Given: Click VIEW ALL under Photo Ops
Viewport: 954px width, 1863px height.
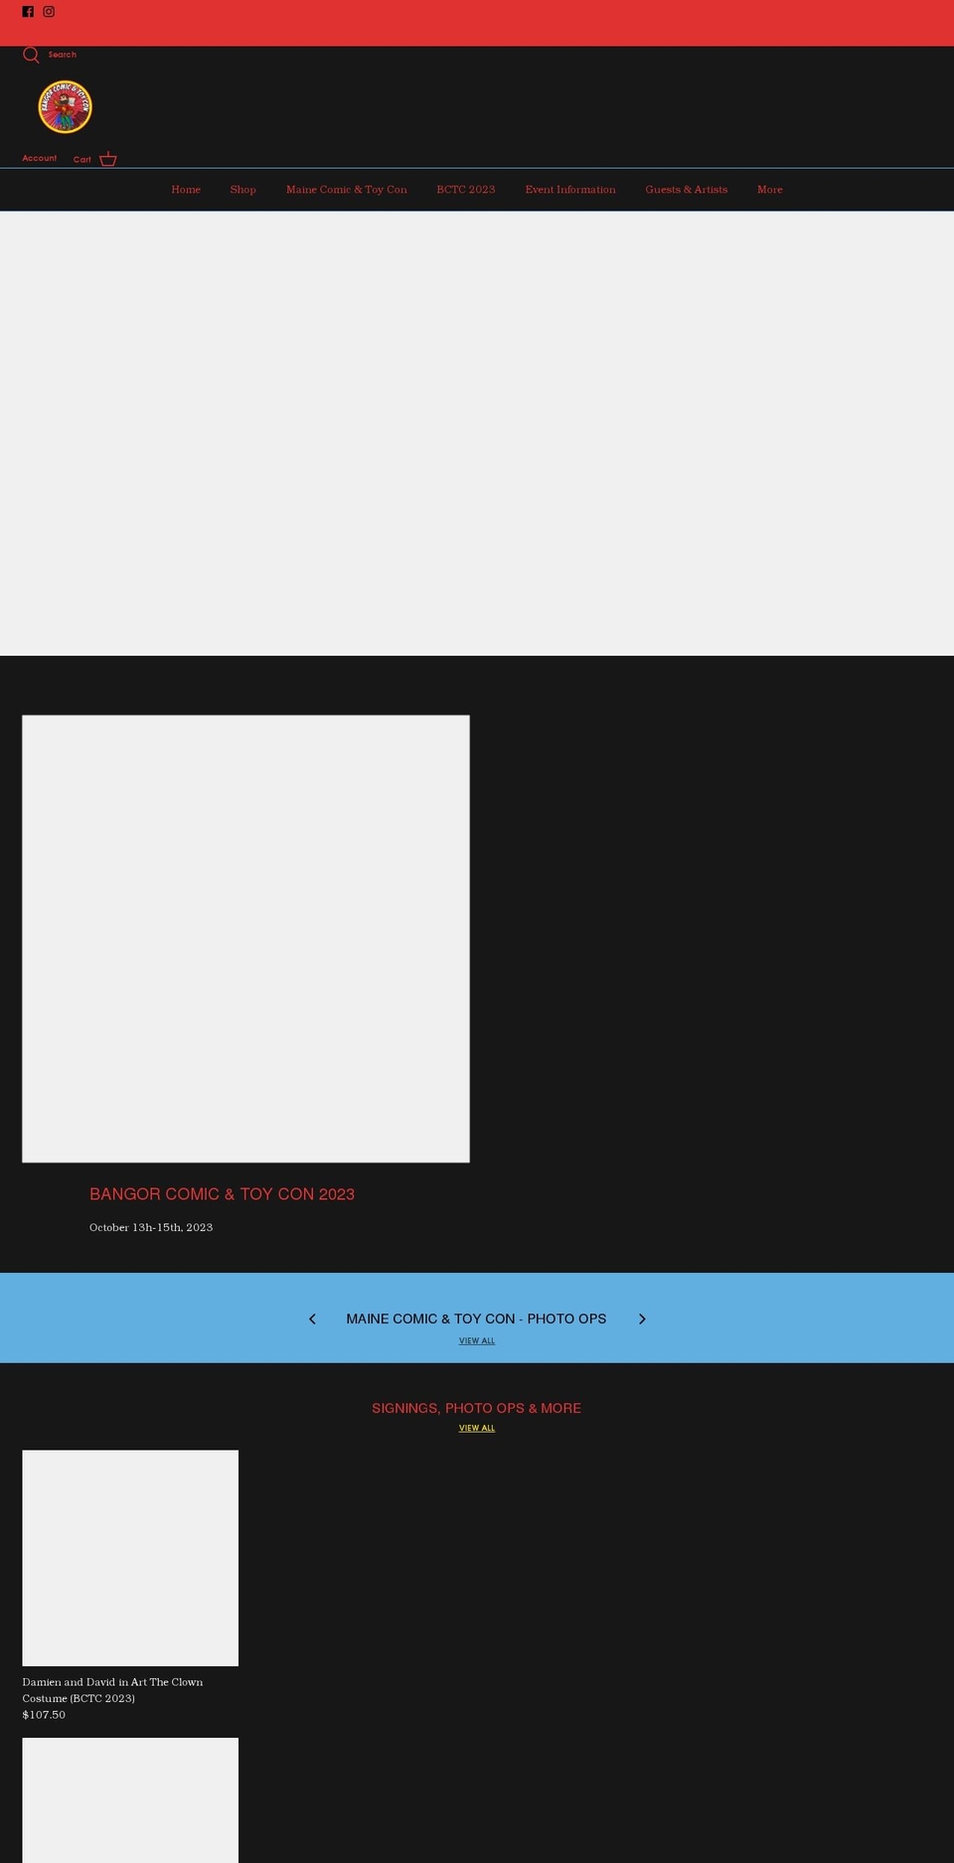Looking at the screenshot, I should [x=477, y=1340].
